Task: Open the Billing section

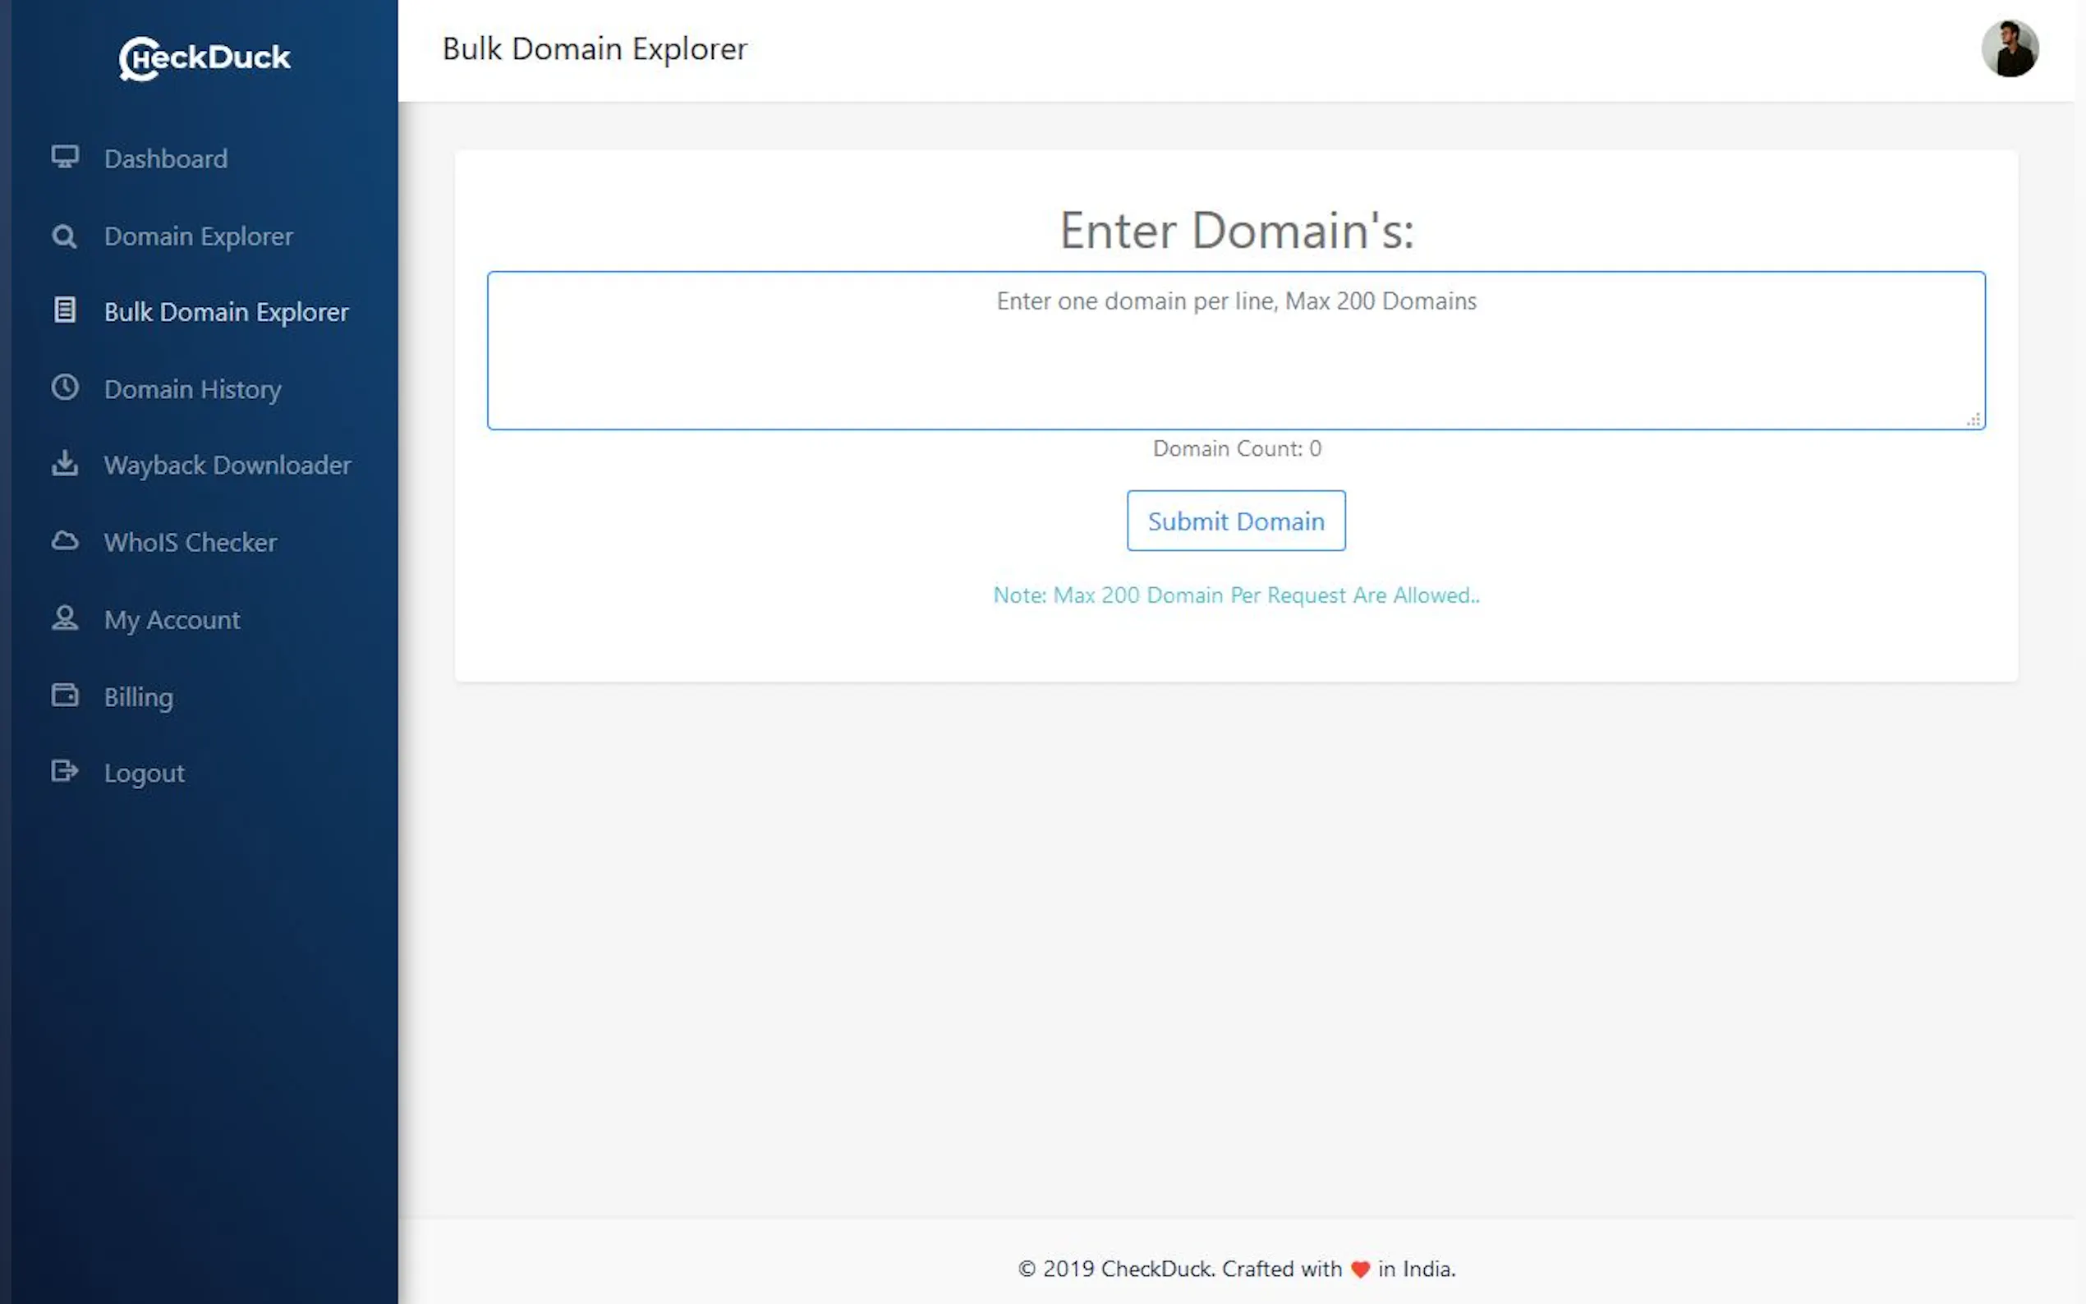Action: pyautogui.click(x=138, y=697)
